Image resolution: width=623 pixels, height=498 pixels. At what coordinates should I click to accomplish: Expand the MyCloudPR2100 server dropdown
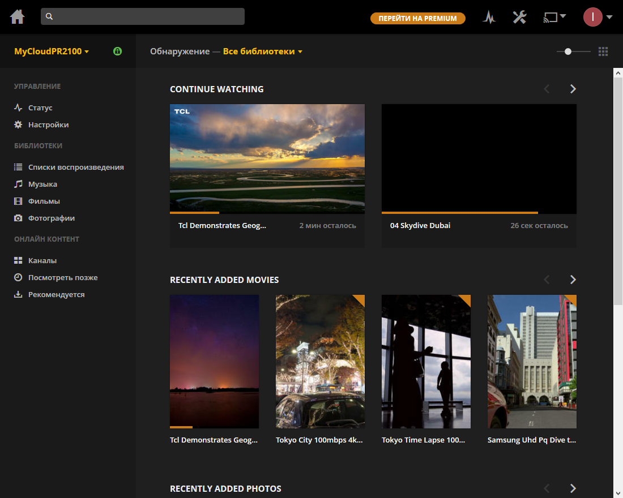pyautogui.click(x=52, y=51)
